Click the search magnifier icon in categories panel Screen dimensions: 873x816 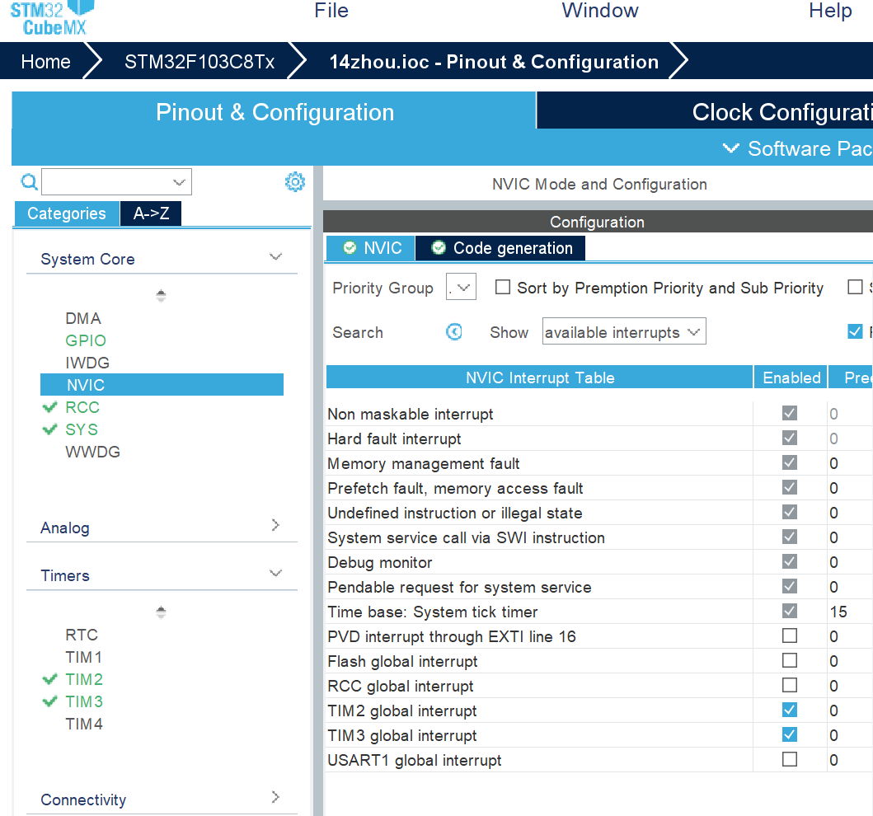[29, 182]
